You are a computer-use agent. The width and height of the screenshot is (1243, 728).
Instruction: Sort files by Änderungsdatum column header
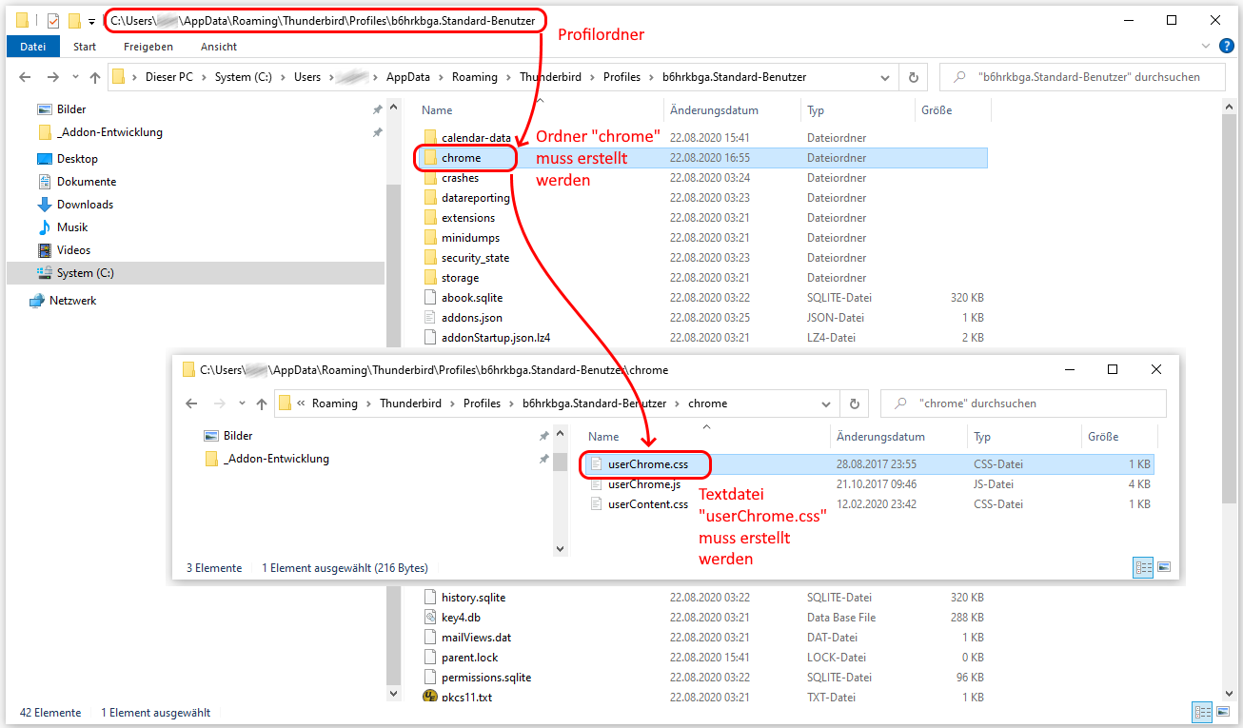pos(714,110)
